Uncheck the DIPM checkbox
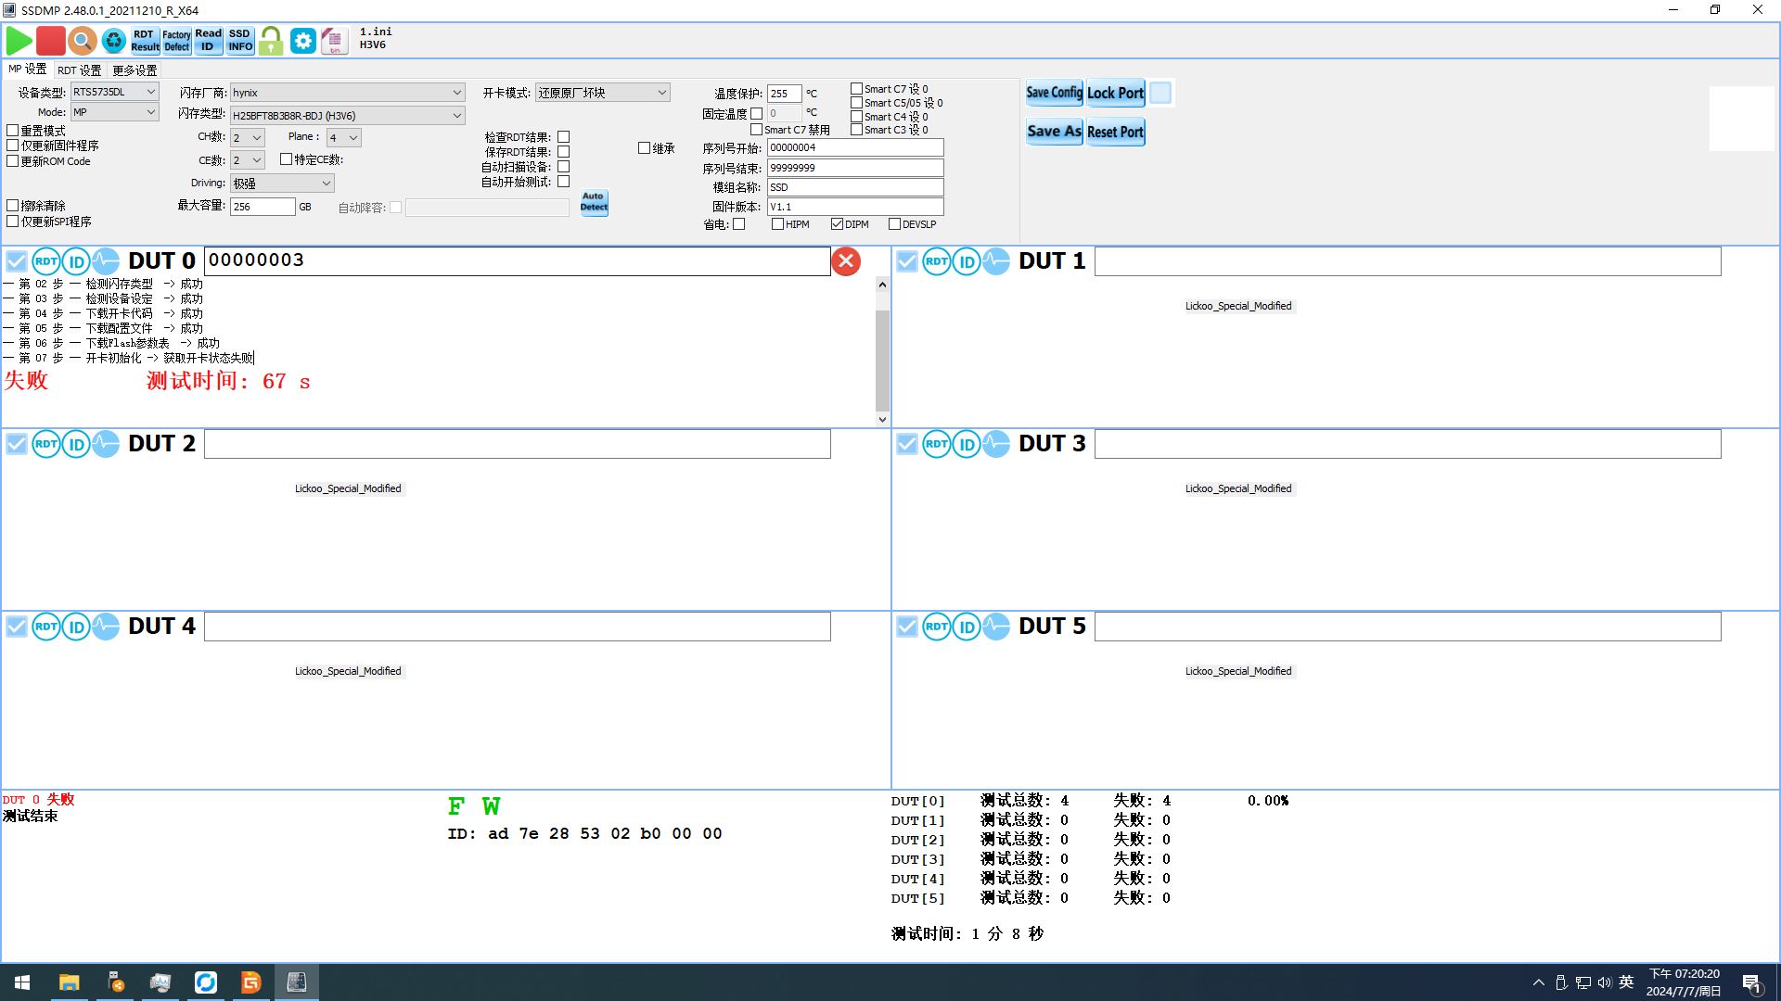 837,224
